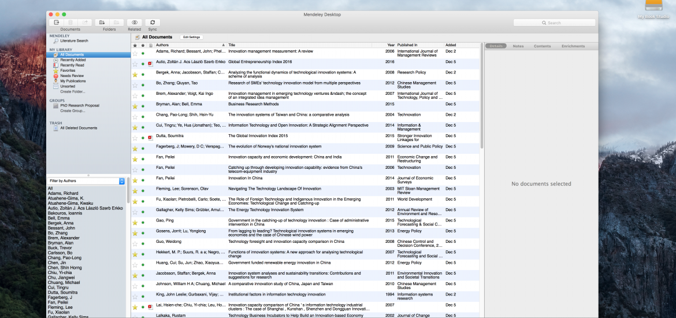Click the Create Group... link

coord(72,111)
